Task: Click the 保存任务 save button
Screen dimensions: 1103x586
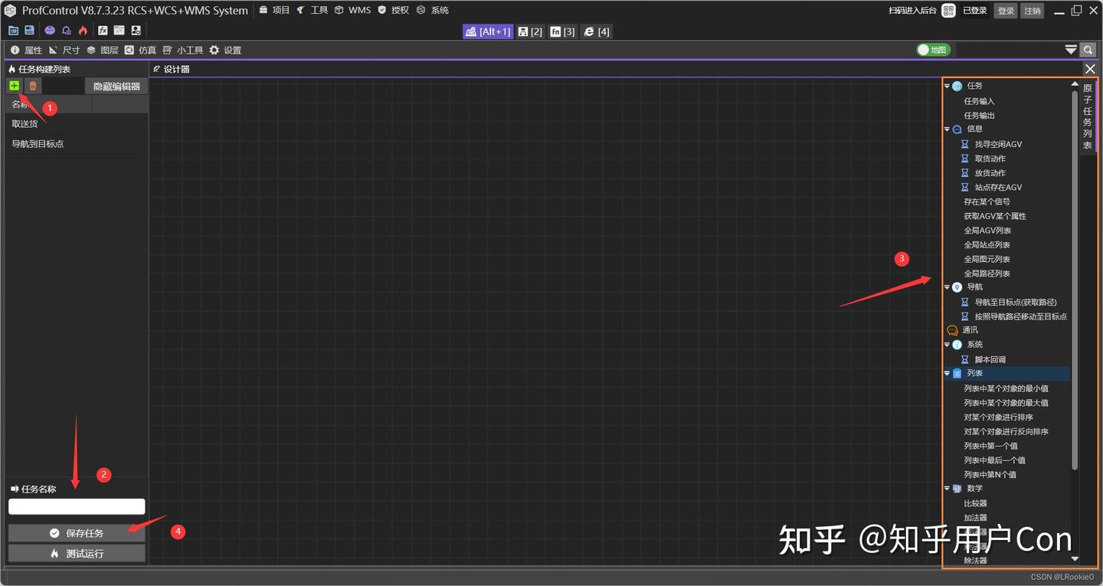Action: (77, 532)
